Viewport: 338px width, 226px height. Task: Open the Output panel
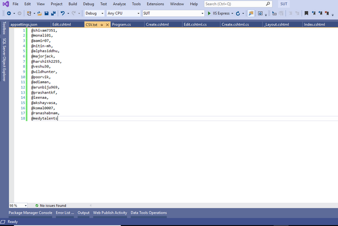(83, 213)
